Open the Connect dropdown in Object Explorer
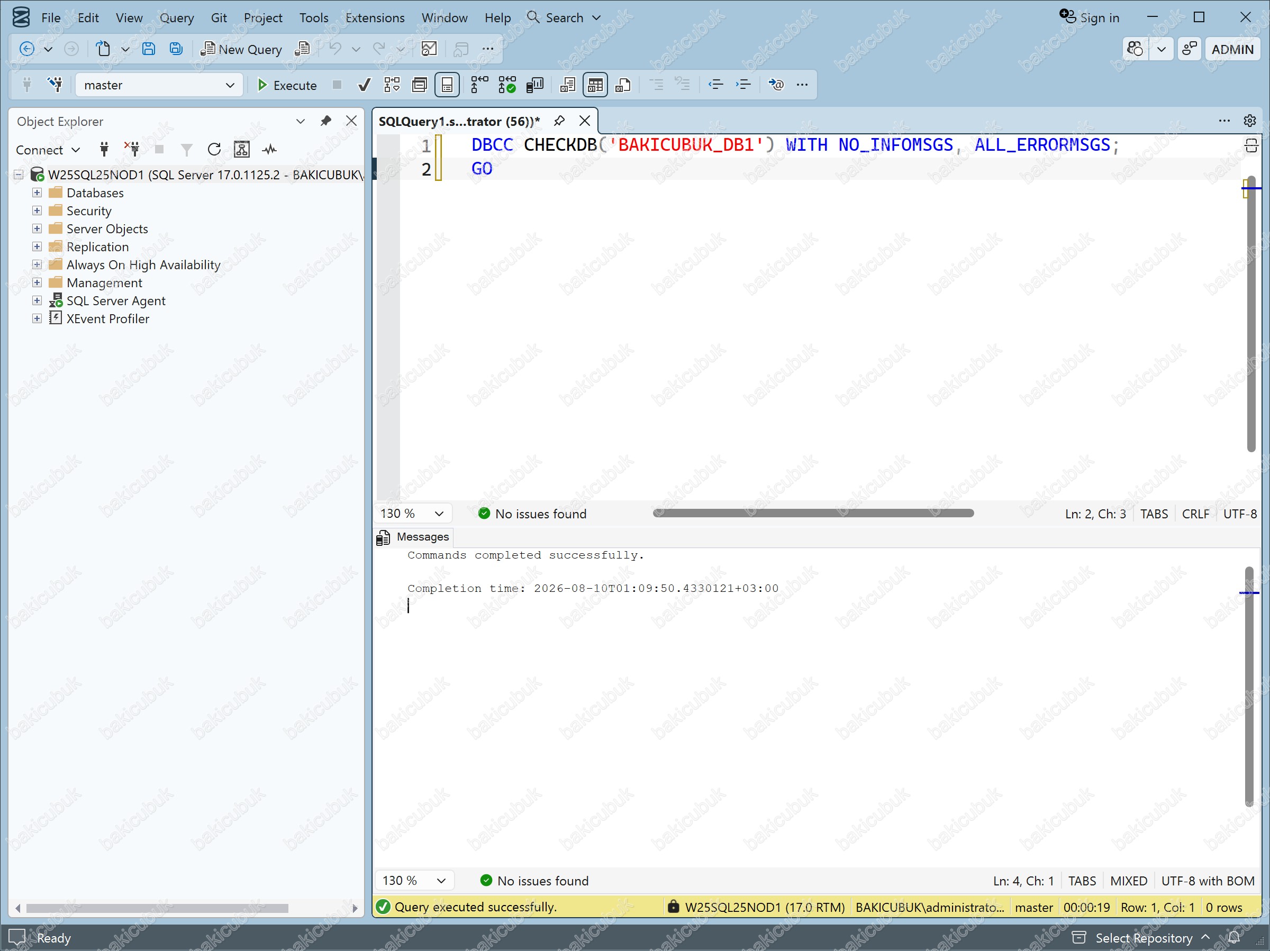The height and width of the screenshot is (951, 1270). click(x=48, y=150)
